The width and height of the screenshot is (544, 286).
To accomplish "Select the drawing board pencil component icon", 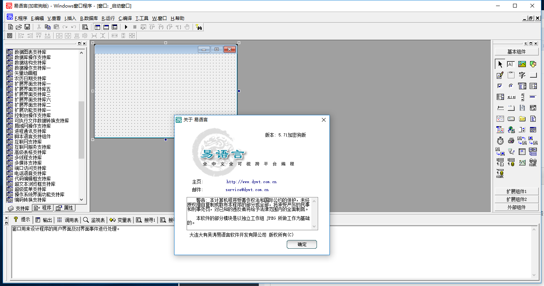I will (x=500, y=75).
